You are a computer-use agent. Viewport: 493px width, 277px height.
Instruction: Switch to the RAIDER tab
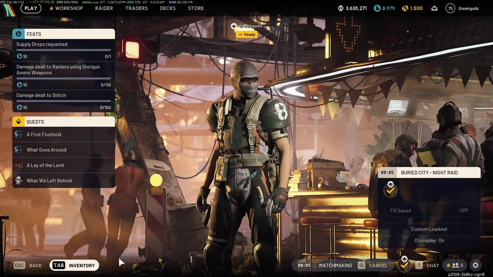[x=104, y=8]
